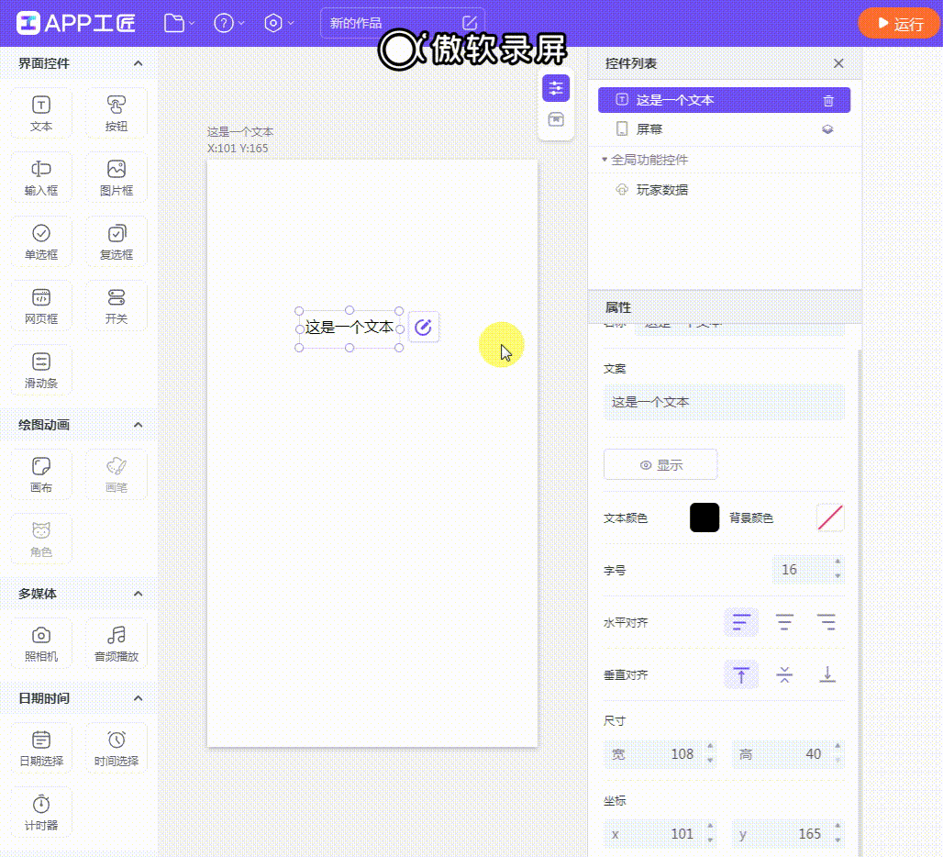Add a 照相机 camera widget

click(41, 643)
